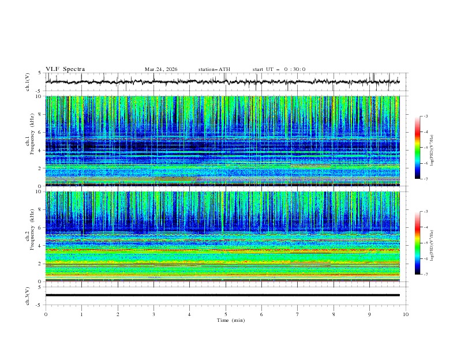457x353 pixels.
Task: Click the 'Time (min)' axis label
Action: (231, 320)
